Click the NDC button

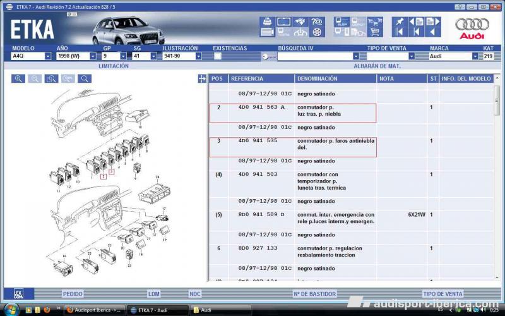(195, 294)
